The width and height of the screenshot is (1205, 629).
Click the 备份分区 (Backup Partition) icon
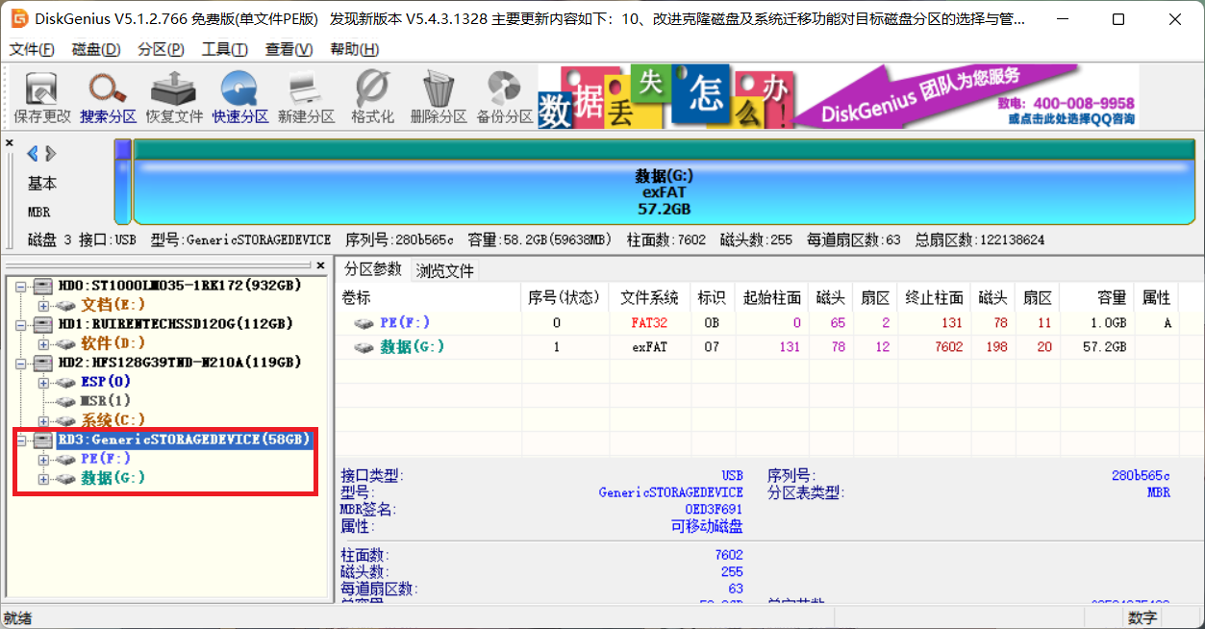point(504,98)
